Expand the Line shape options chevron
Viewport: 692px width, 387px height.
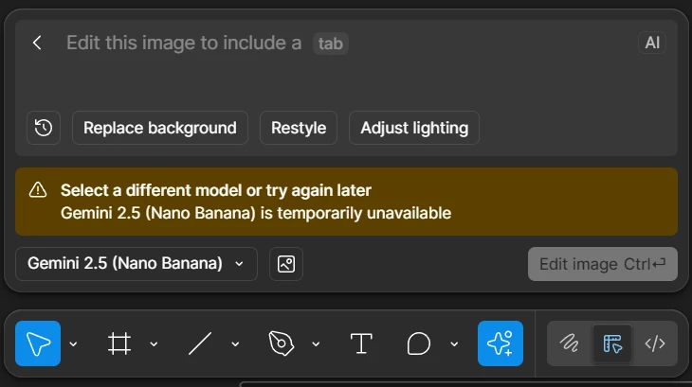[235, 343]
